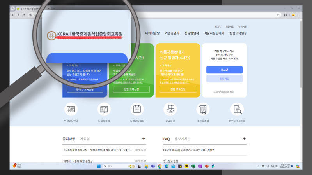Open the 집합교육일정 calendar icon
This screenshot has width=312, height=175.
137,109
